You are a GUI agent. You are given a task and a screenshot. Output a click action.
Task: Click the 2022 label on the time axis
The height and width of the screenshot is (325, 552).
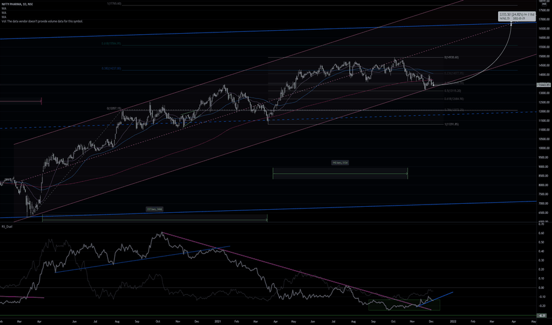[x=453, y=321]
